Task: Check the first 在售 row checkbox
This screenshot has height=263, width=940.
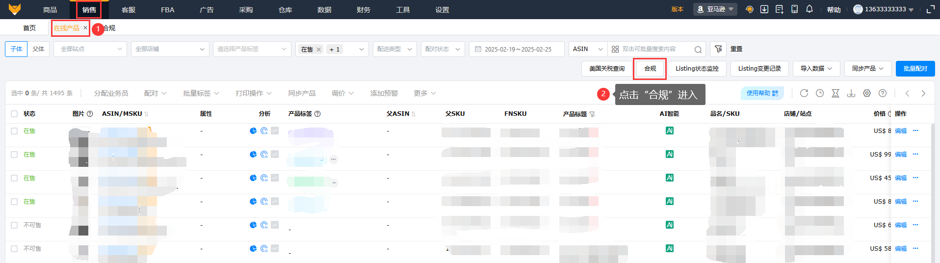Action: [x=14, y=131]
